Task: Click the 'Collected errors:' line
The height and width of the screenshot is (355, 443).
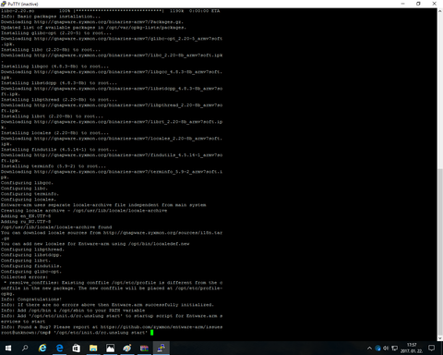Action: (24, 277)
